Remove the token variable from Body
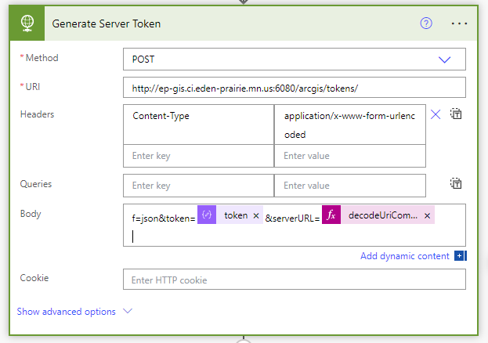 coord(256,215)
